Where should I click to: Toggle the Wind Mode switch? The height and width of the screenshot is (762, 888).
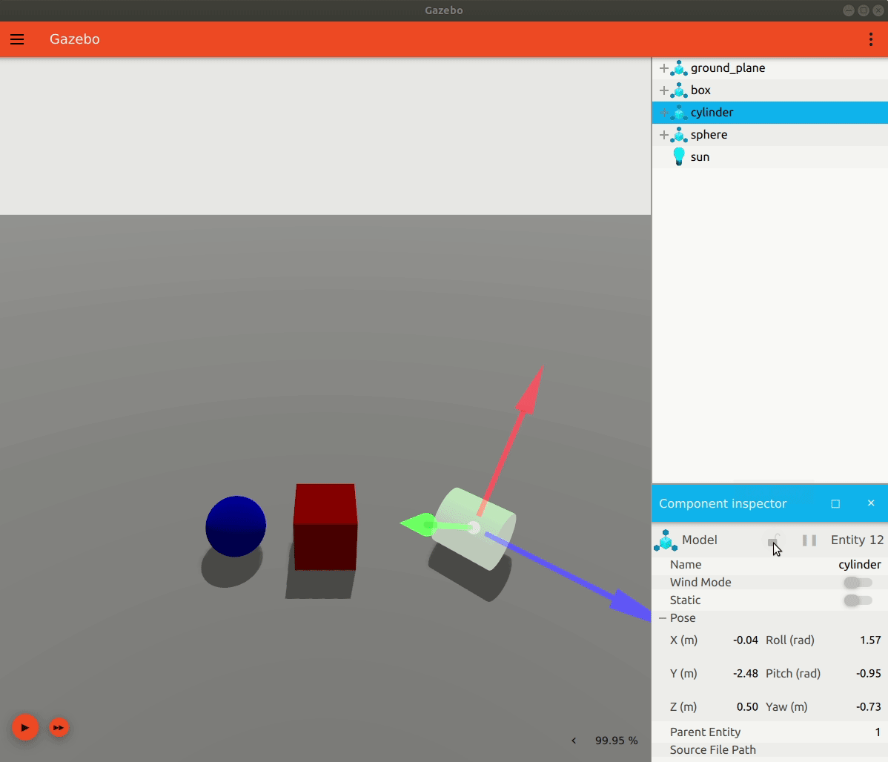pyautogui.click(x=858, y=583)
